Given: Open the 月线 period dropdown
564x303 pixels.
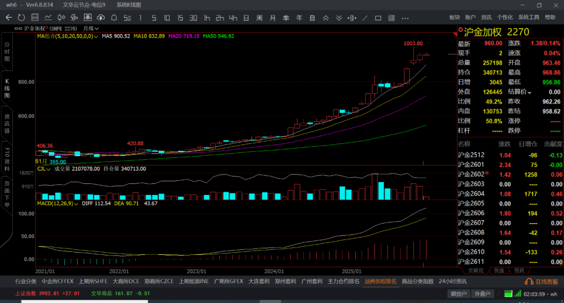Looking at the screenshot, I should [91, 28].
